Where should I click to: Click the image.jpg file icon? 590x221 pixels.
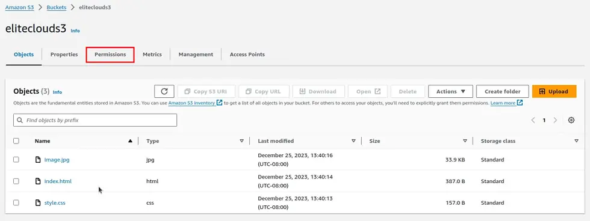[x=37, y=160]
